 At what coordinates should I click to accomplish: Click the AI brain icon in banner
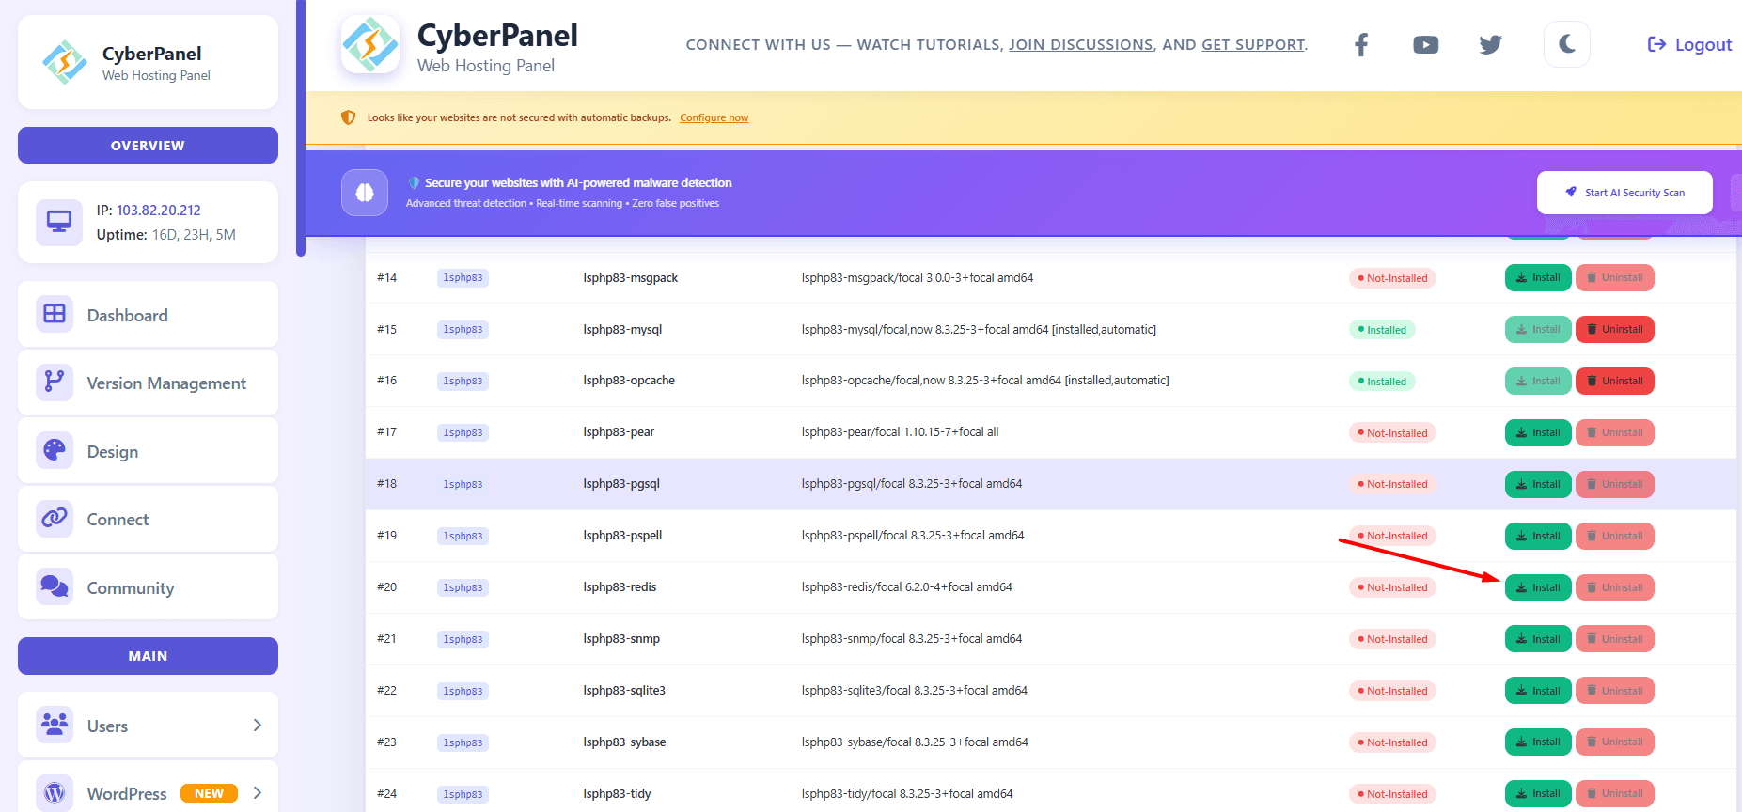(x=365, y=193)
